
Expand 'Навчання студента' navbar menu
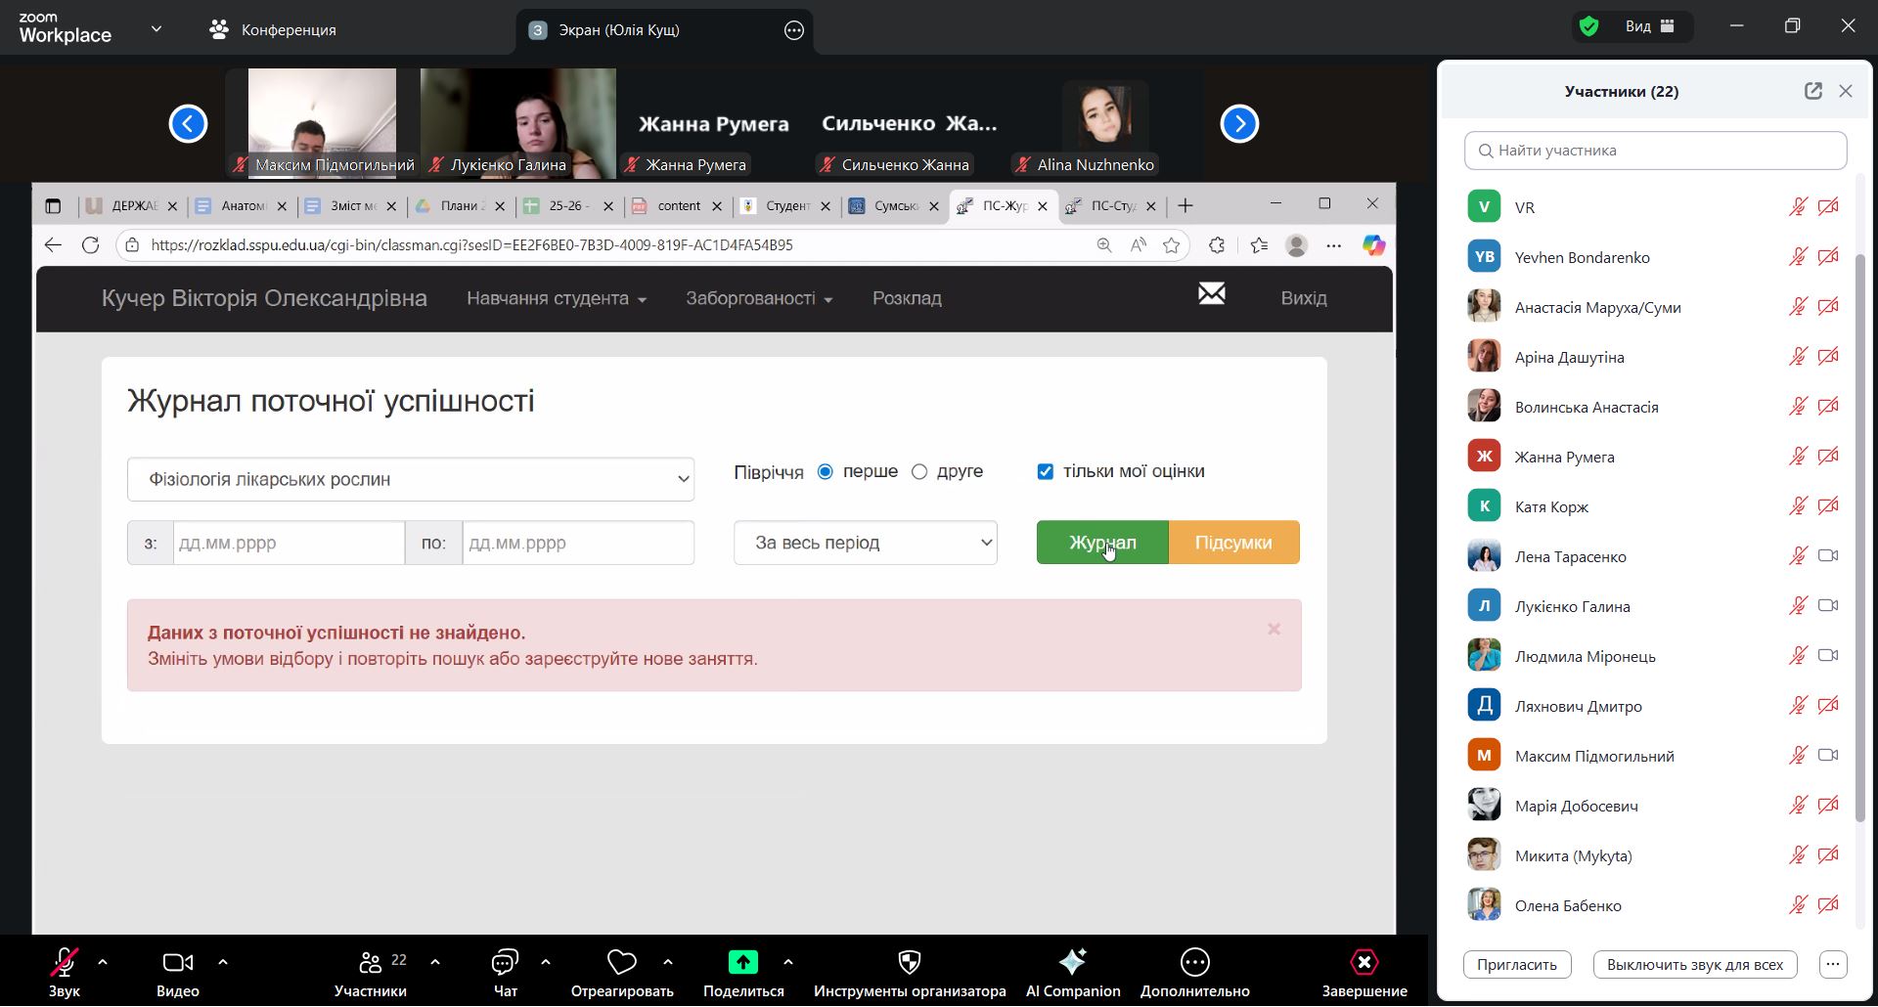(556, 298)
